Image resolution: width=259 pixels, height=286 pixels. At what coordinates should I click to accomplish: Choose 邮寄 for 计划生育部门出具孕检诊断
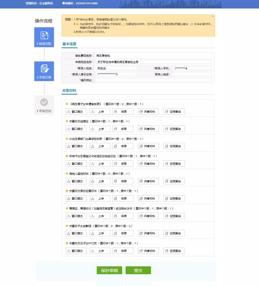click(x=123, y=146)
